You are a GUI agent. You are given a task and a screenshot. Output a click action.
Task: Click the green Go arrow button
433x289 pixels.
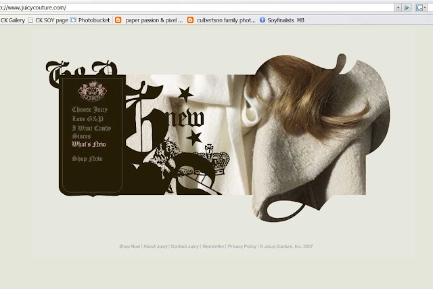click(x=407, y=7)
